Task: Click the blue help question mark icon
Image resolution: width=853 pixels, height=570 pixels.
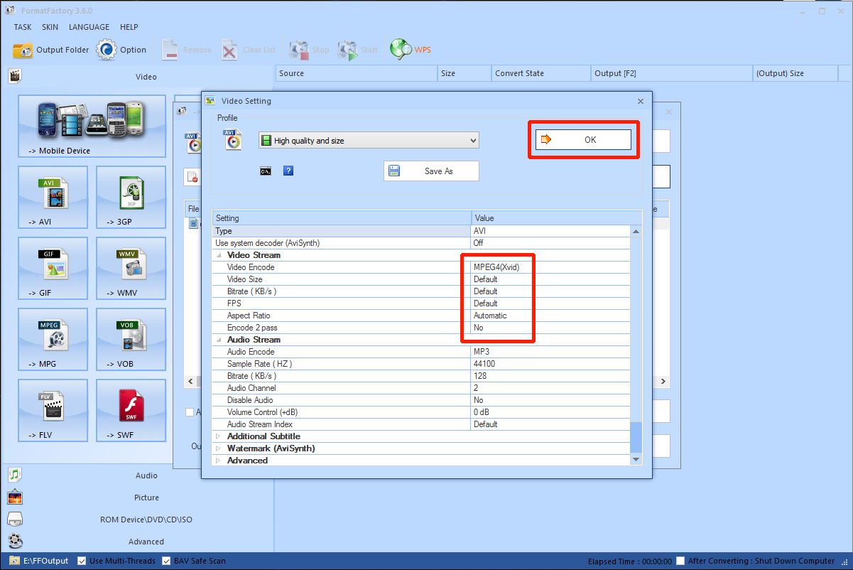Action: (288, 171)
